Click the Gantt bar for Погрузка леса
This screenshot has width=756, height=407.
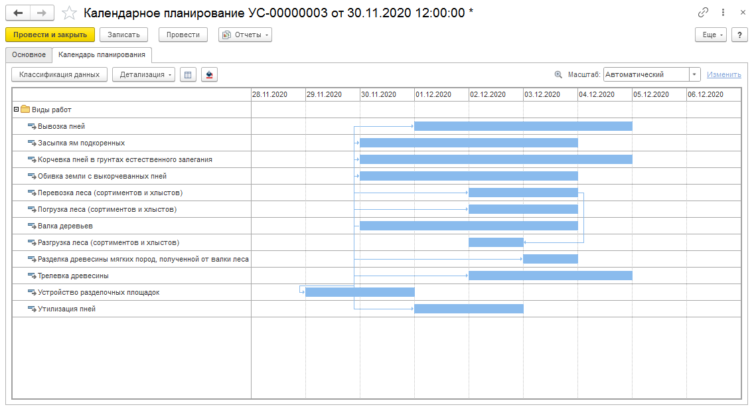[523, 209]
